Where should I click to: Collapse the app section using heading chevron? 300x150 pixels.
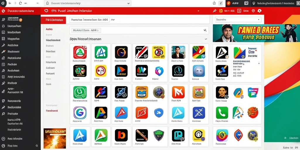coord(206,39)
